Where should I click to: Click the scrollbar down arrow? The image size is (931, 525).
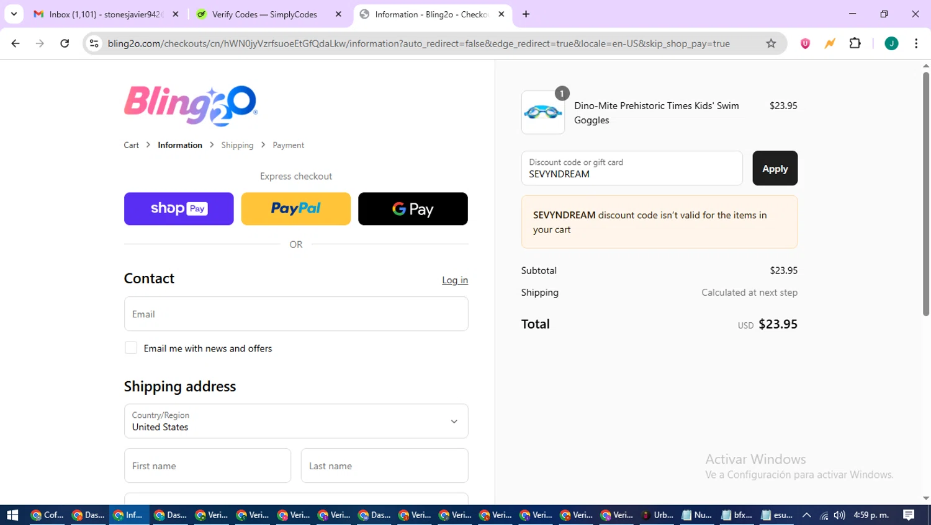926,498
